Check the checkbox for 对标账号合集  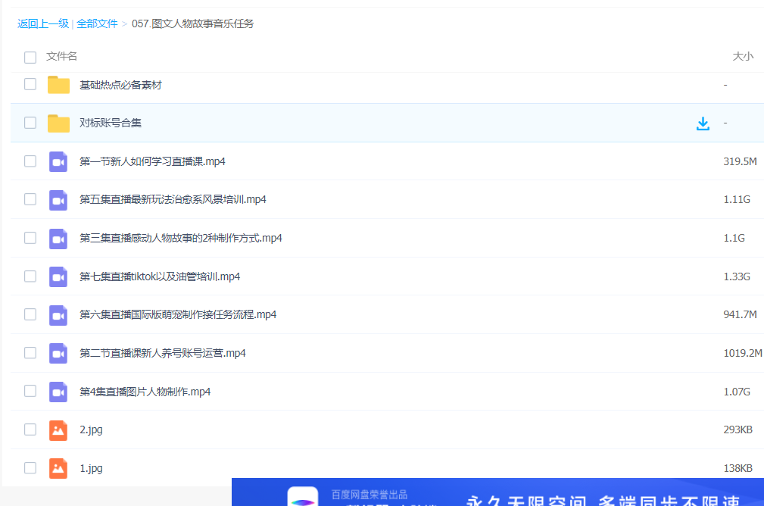30,123
